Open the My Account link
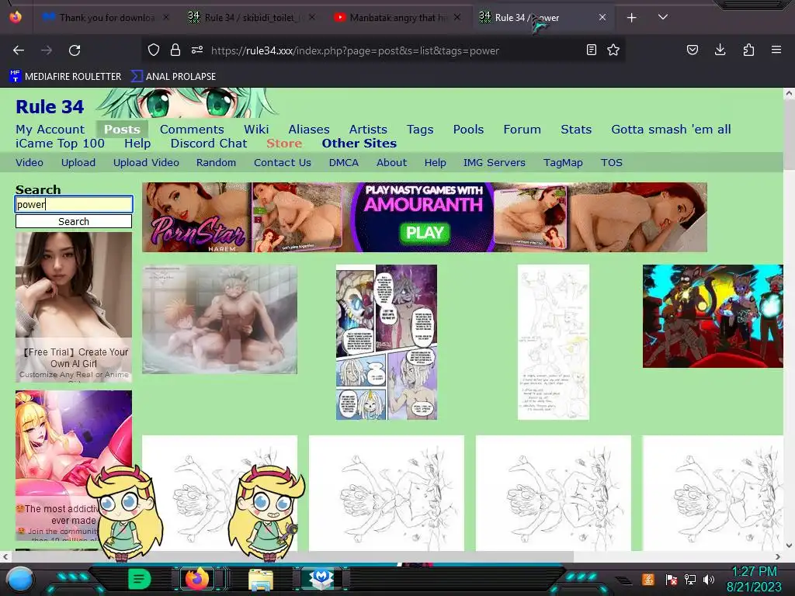The height and width of the screenshot is (596, 795). pyautogui.click(x=50, y=130)
